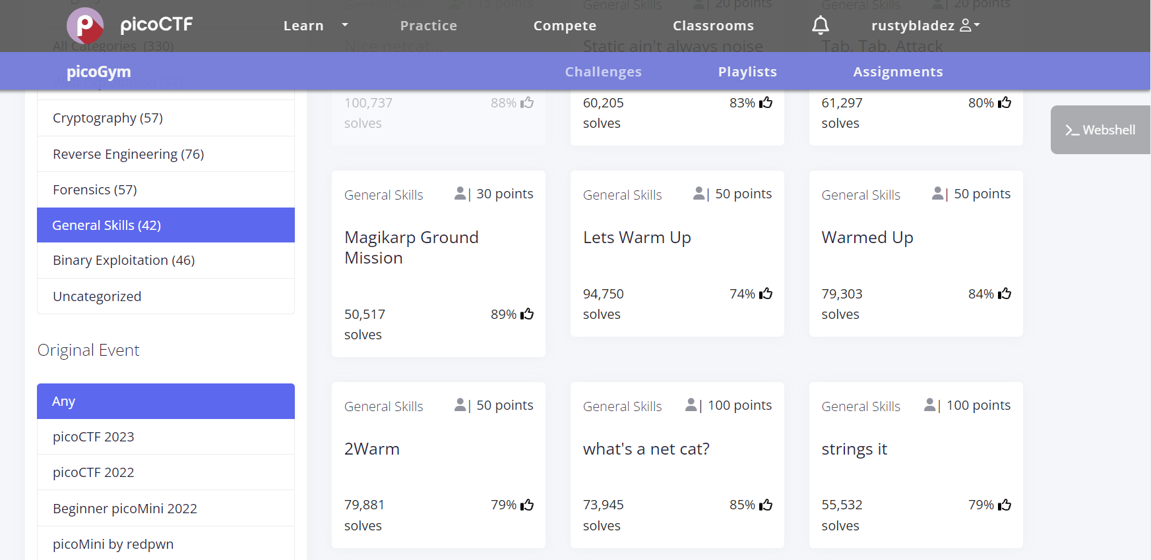Click thumbs-up on Magikarp Ground Mission card
1151x560 pixels.
(x=527, y=314)
